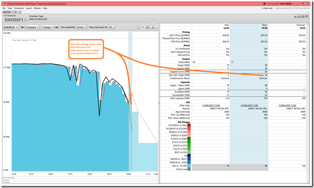This screenshot has height=188, width=314.
Task: Open the unit search magnifier next to DAYDSF1
Action: pyautogui.click(x=25, y=20)
